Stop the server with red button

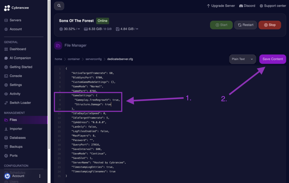coord(270,25)
